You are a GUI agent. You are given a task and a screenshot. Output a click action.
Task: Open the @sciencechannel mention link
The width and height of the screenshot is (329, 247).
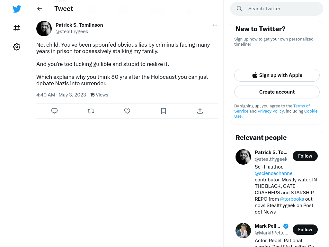tap(274, 173)
